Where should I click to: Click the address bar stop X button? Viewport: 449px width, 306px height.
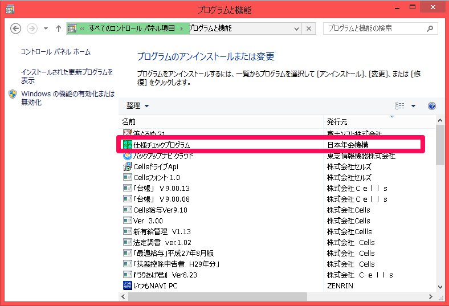click(309, 28)
